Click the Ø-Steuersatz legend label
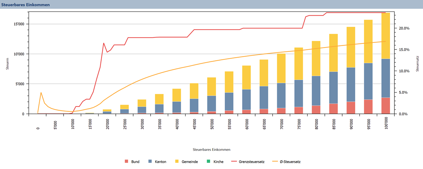The width and height of the screenshot is (423, 169). point(290,162)
